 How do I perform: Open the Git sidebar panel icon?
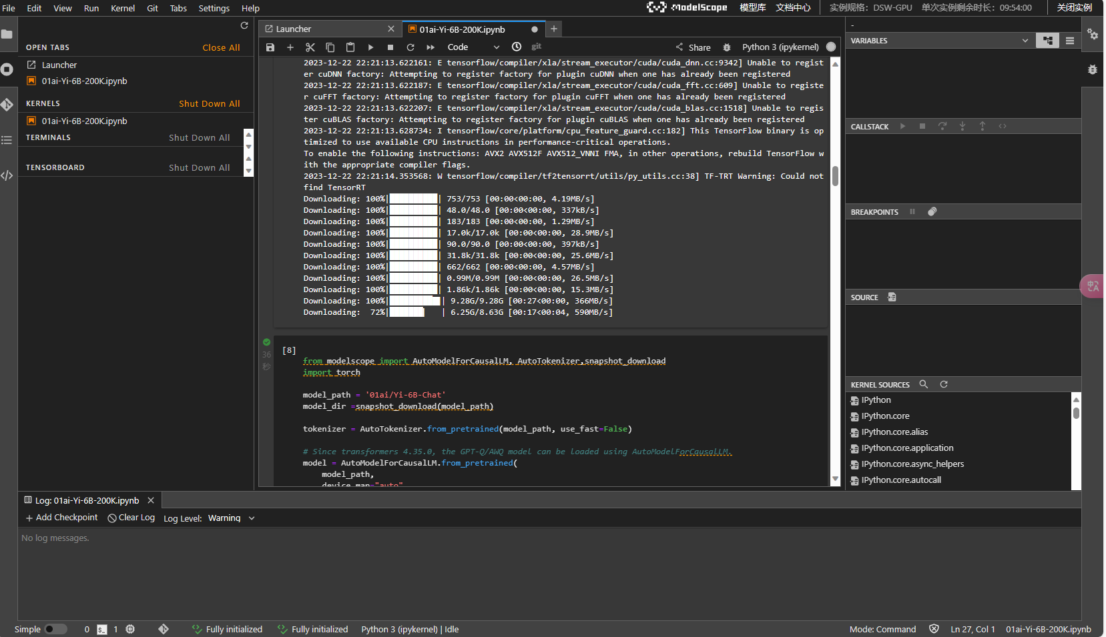pos(7,105)
